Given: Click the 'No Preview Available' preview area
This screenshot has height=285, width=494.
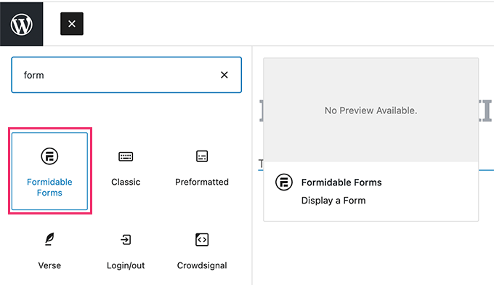Looking at the screenshot, I should pyautogui.click(x=370, y=110).
